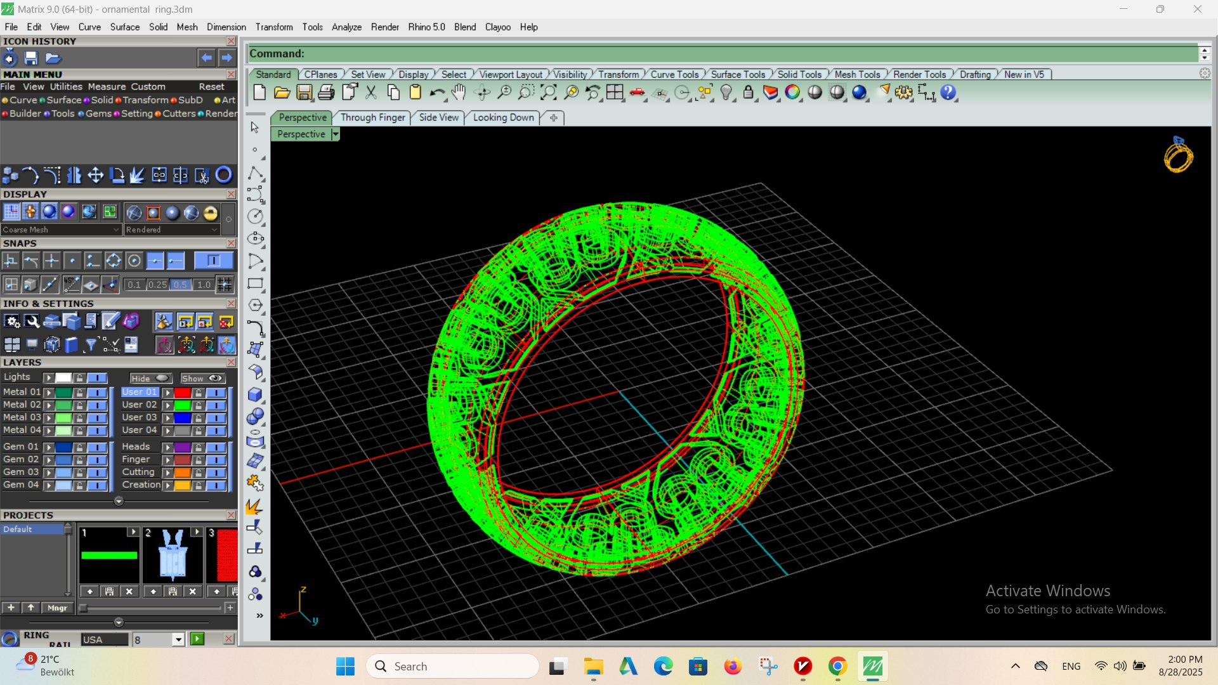
Task: Select project thumbnail 2 with blue model
Action: point(173,555)
